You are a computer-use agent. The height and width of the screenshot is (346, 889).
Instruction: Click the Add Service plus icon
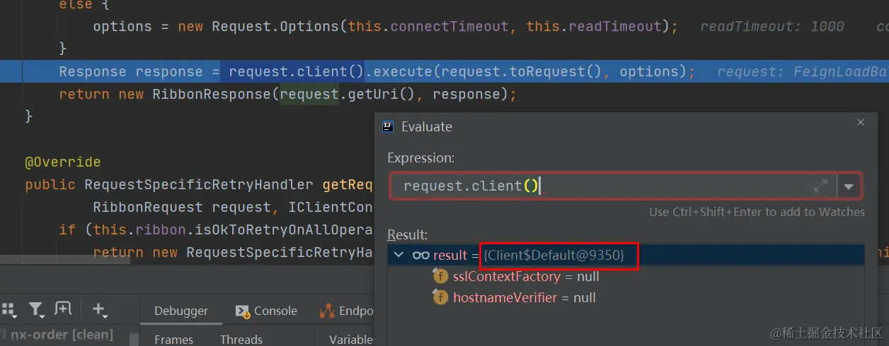point(99,309)
